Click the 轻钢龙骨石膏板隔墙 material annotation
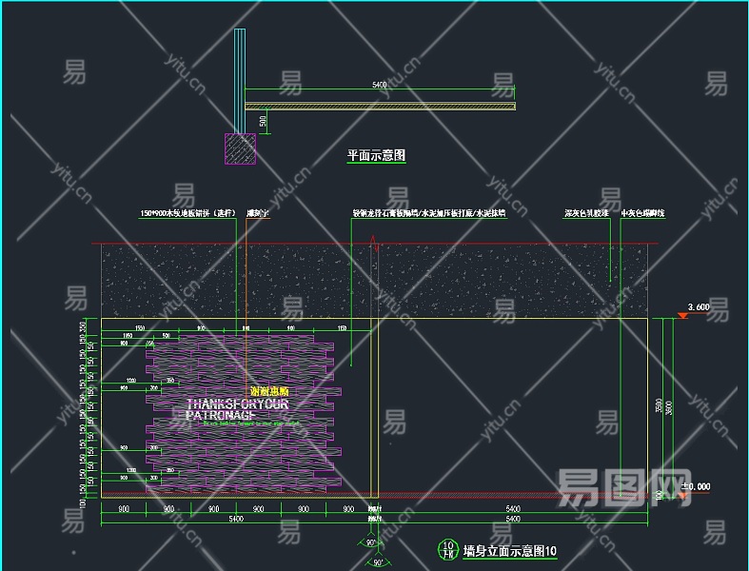749x571 pixels. 429,213
